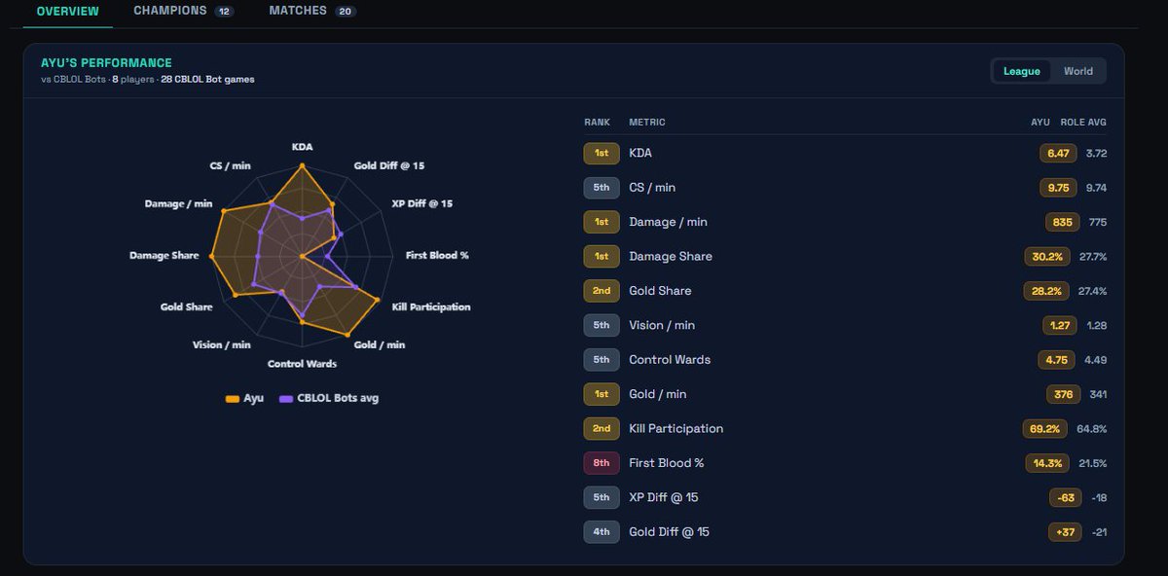Click the Champions count badge 12
The width and height of the screenshot is (1168, 576).
tap(224, 12)
